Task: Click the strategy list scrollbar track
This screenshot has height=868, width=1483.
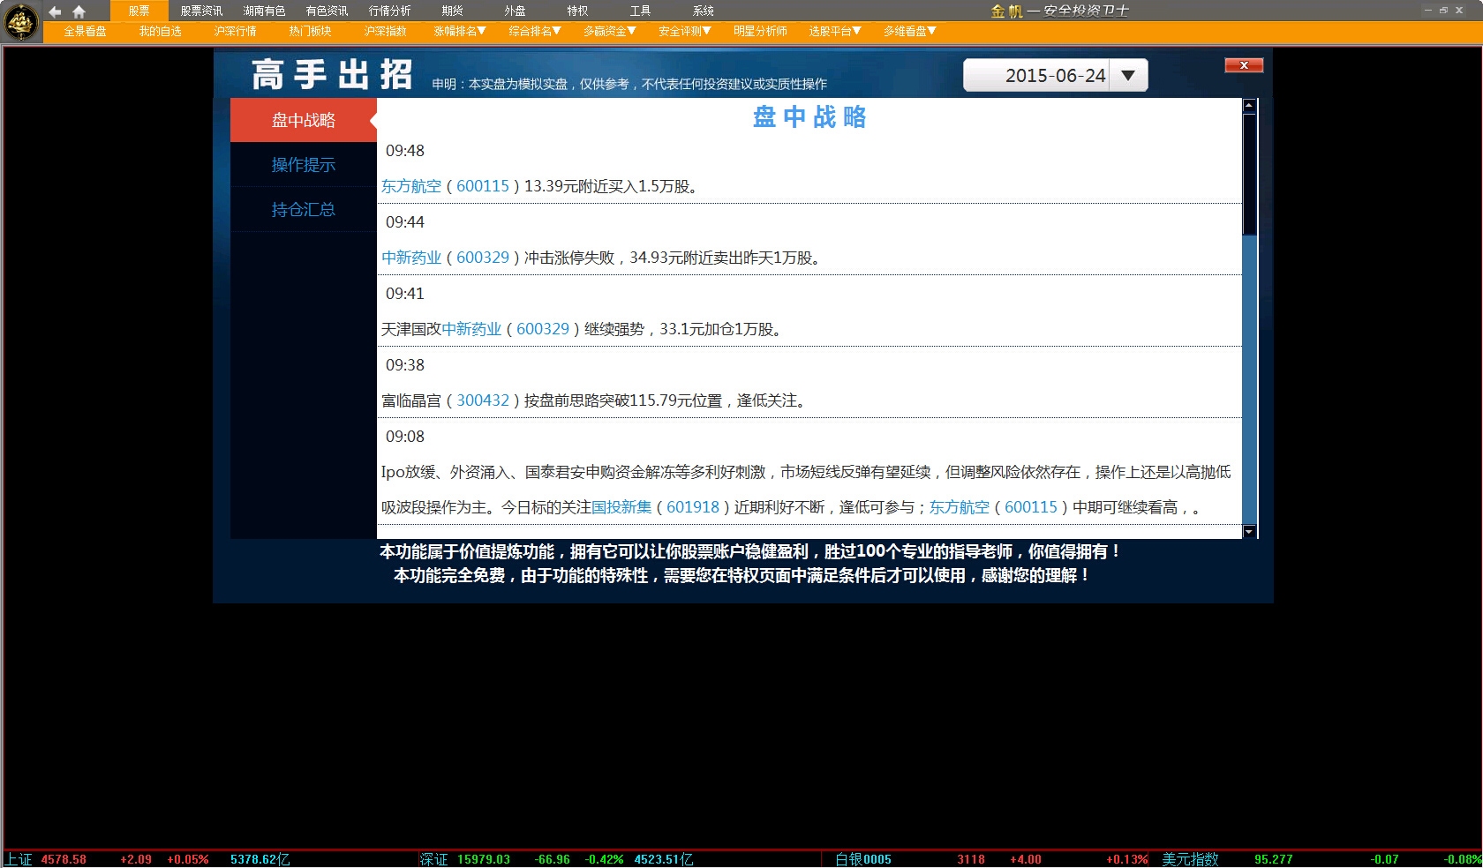Action: coord(1249,379)
